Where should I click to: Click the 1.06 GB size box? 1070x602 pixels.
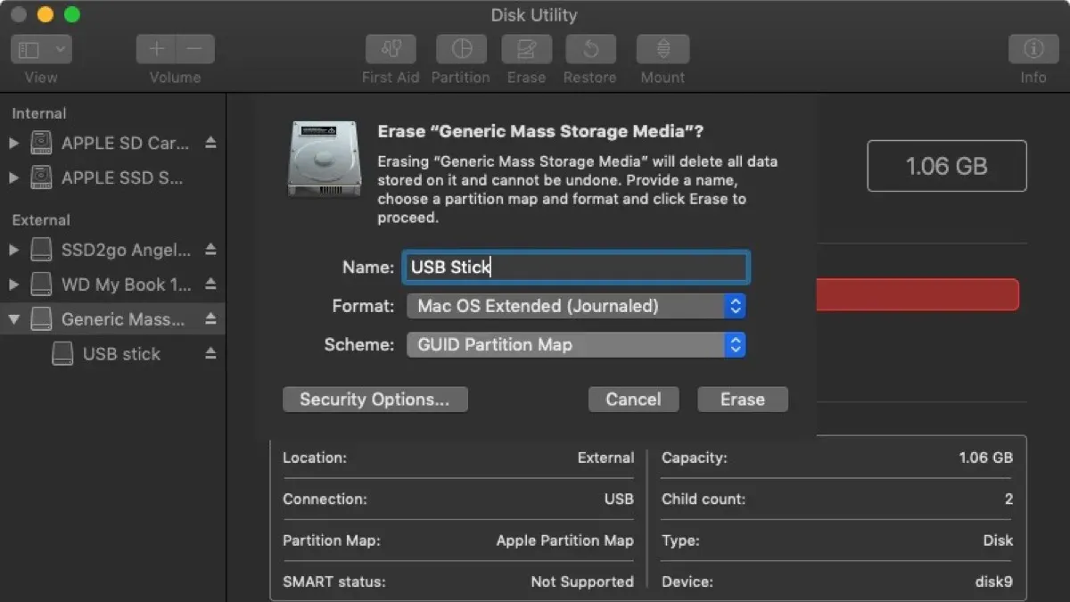pyautogui.click(x=947, y=166)
